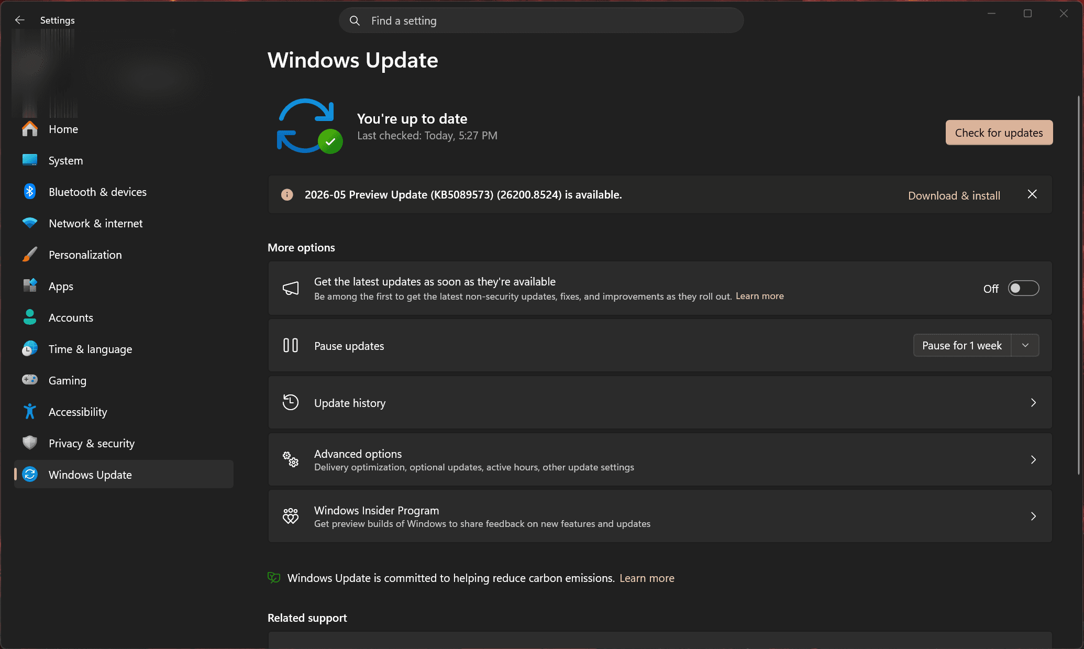1084x649 pixels.
Task: Click the Network wifi icon
Action: tap(30, 223)
